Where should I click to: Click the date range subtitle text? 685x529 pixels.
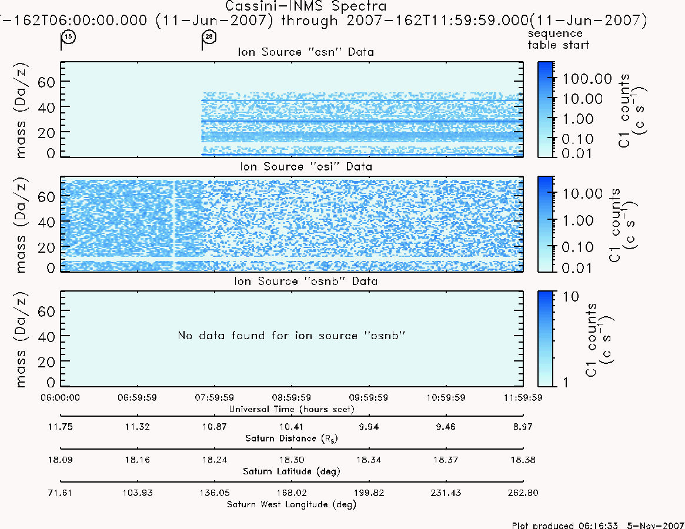(323, 21)
